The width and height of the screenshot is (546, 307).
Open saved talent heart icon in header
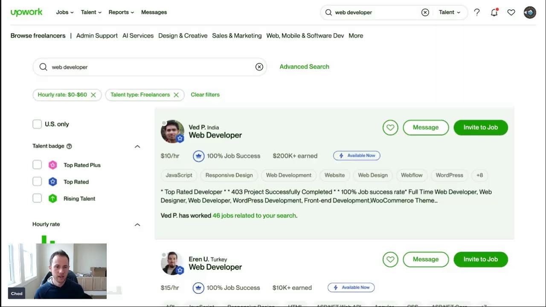511,12
